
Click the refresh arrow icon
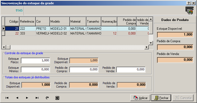tap(47, 98)
